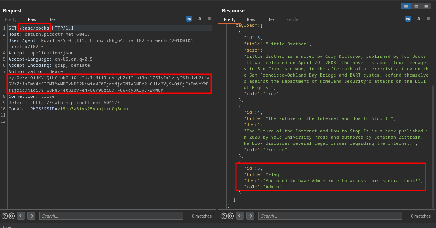Viewport: 436px width, 228px height.
Task: Go to next match in Request search
Action: (31, 216)
